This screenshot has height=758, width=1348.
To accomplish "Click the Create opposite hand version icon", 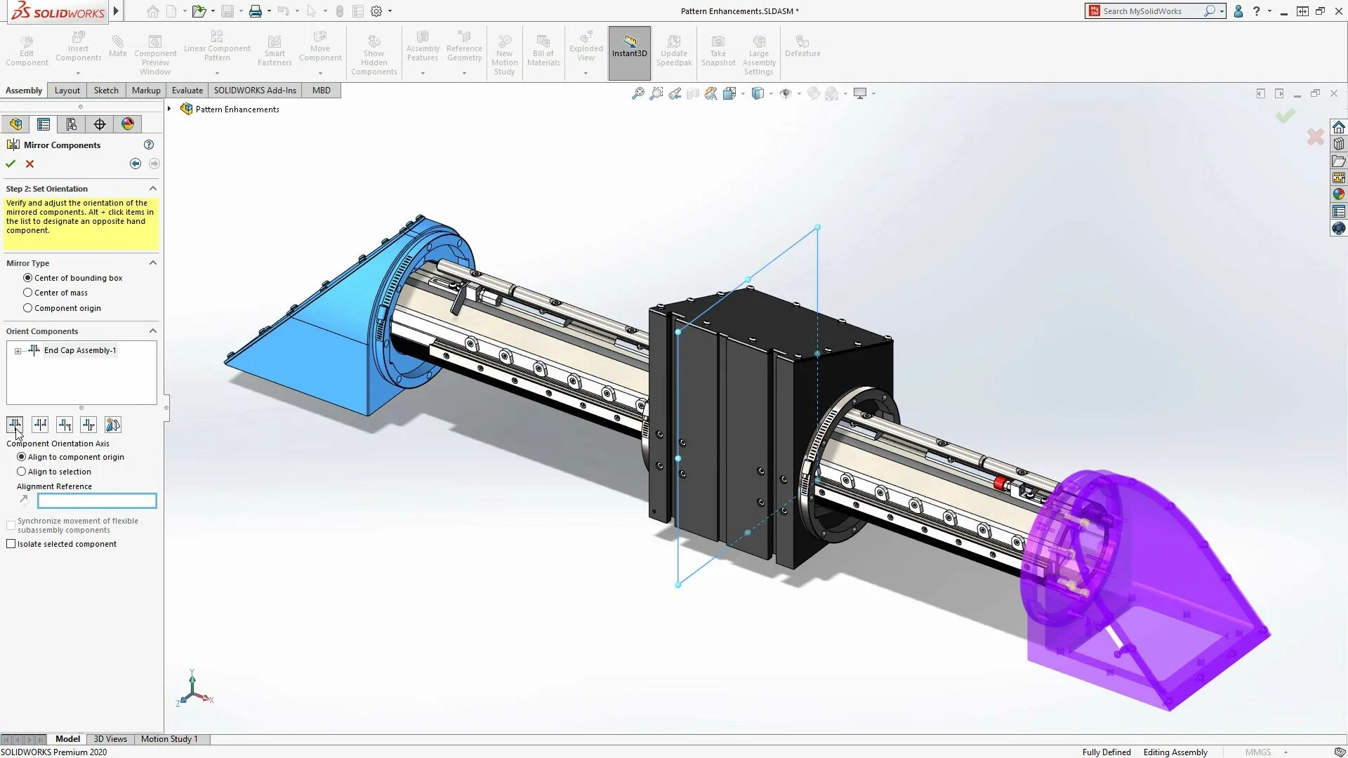I will tap(112, 425).
